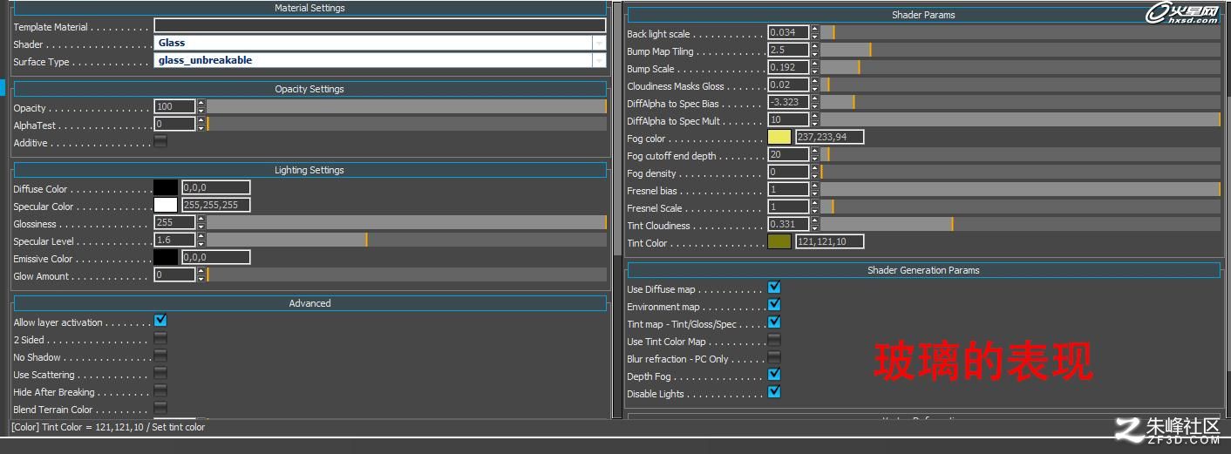Click the Glow Amount slider bar
Image resolution: width=1231 pixels, height=454 pixels.
[406, 274]
